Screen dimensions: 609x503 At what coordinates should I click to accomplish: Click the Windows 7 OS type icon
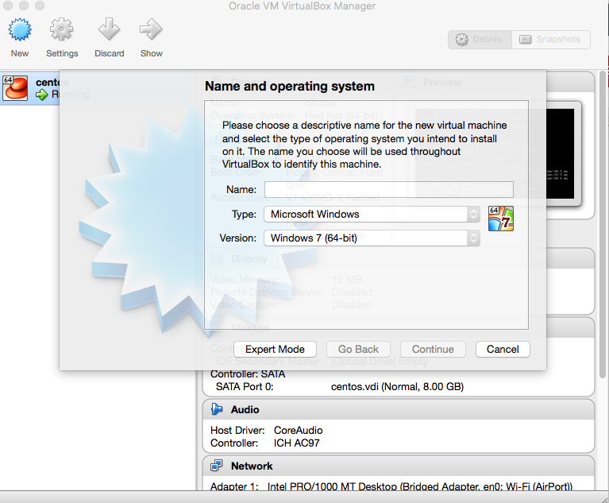tap(501, 219)
